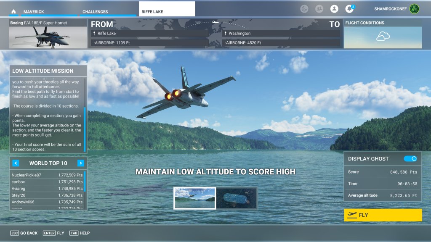
Task: Select the Boeing F/A-18E/F Super Hornet panel
Action: (48, 34)
